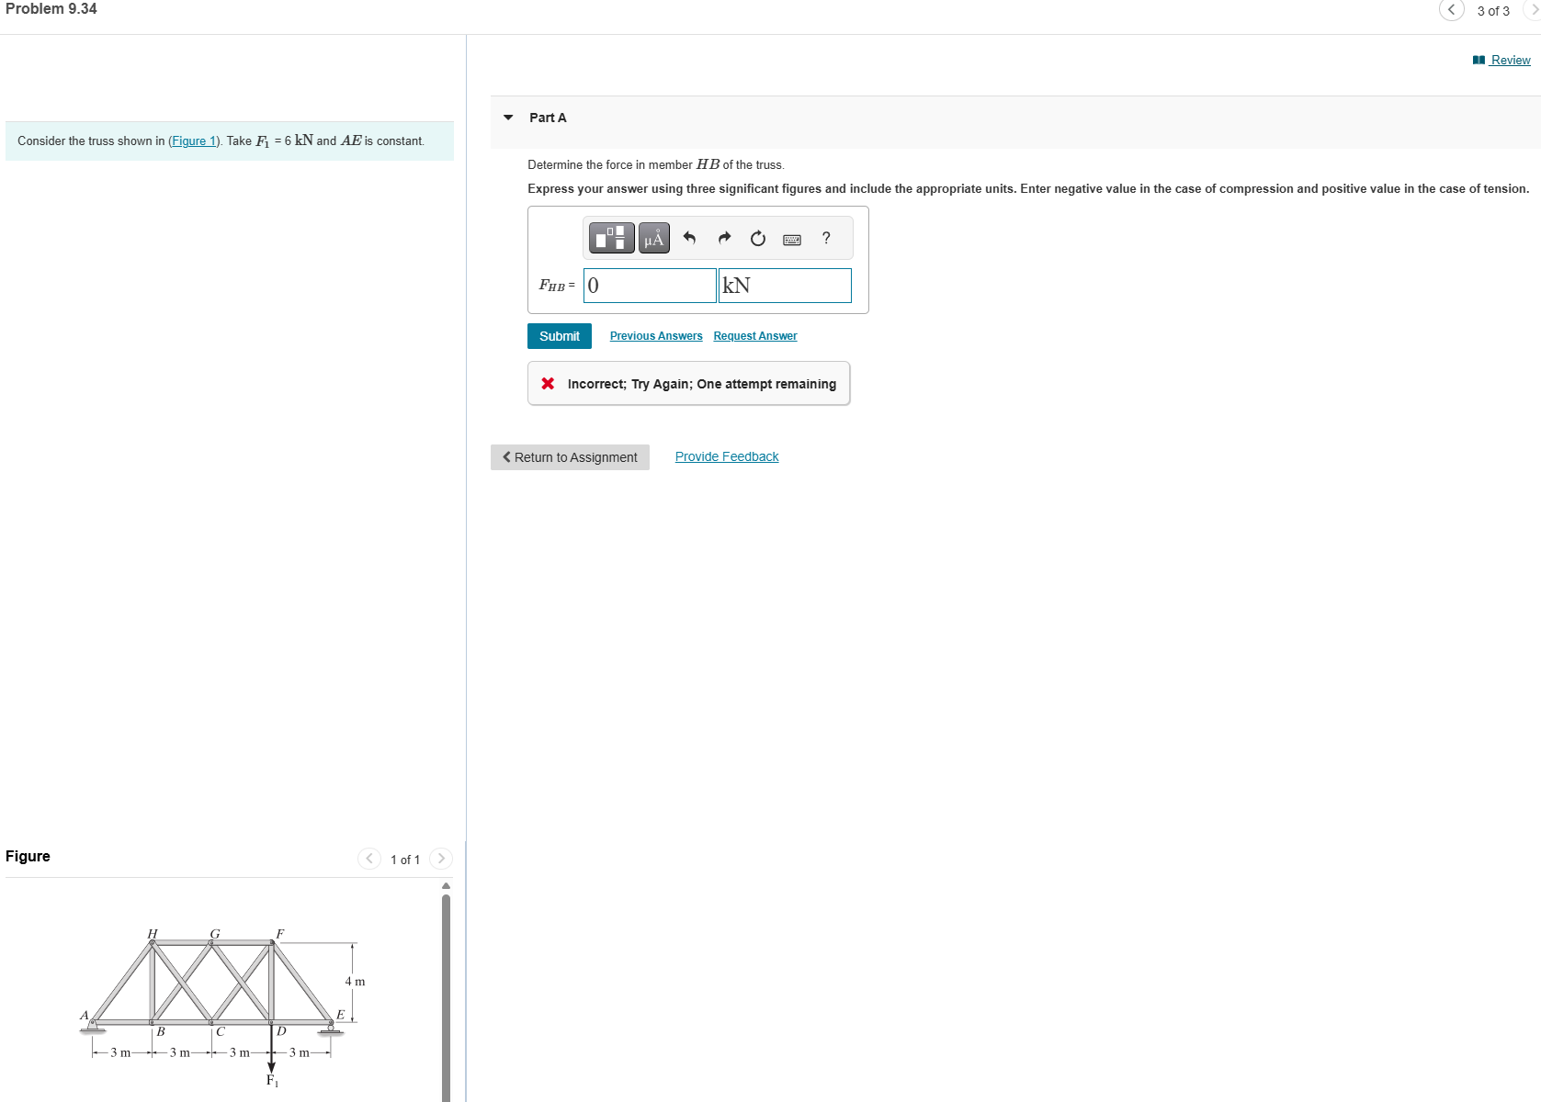Click the '3 of 3' problem counter
This screenshot has height=1102, width=1541.
[1493, 11]
